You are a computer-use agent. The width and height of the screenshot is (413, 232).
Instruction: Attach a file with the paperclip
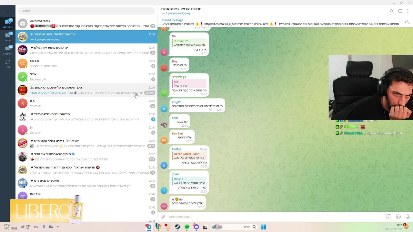click(163, 217)
